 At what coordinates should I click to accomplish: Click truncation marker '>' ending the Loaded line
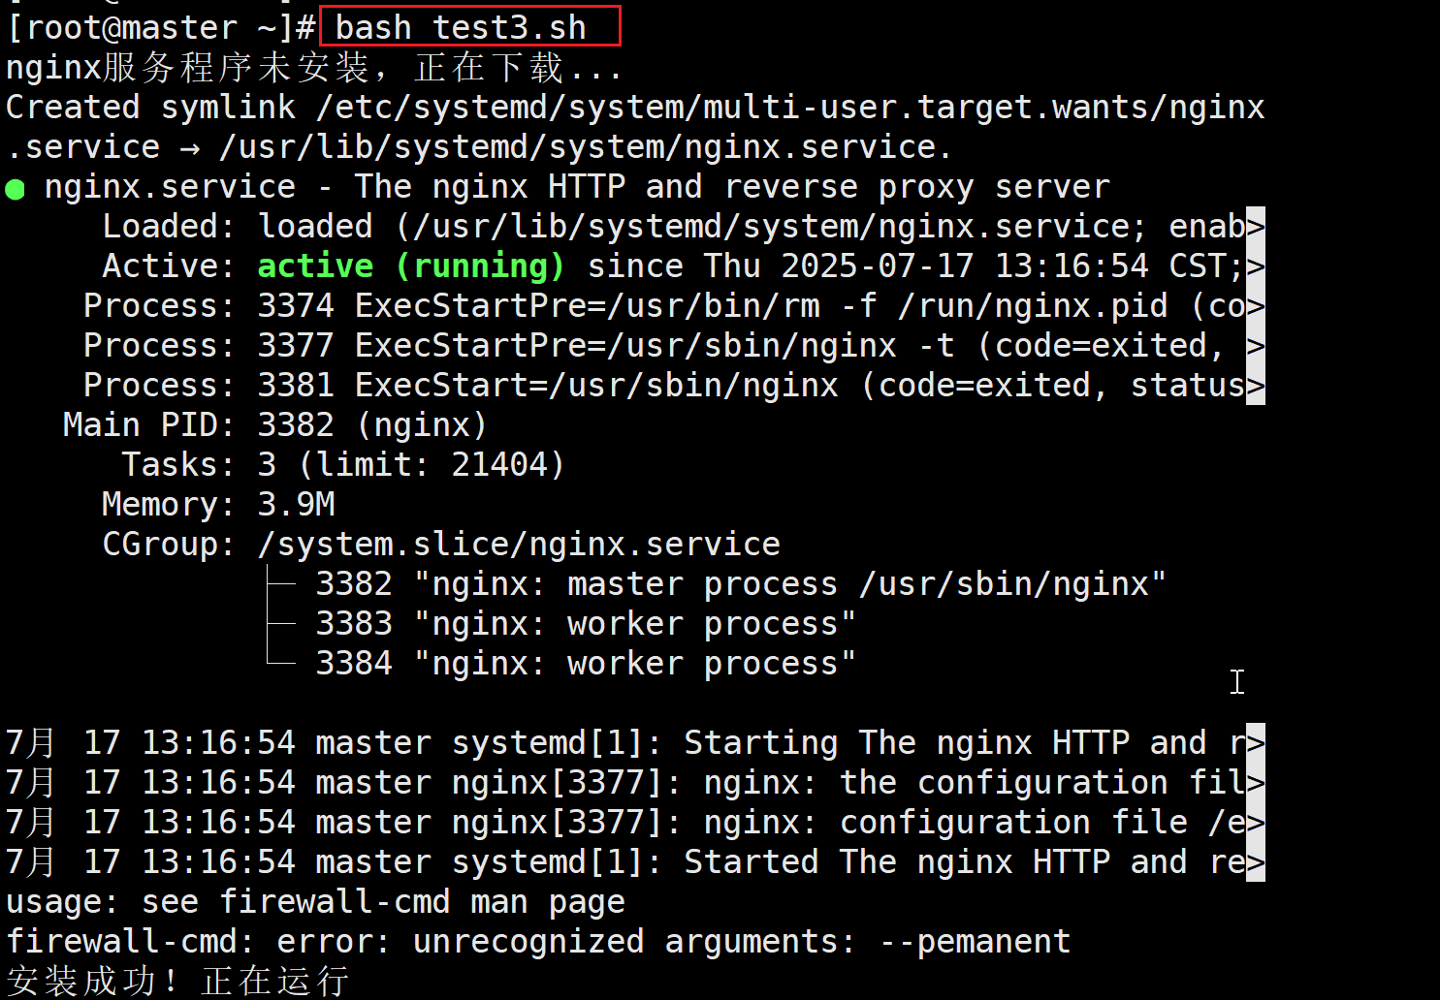(x=1256, y=227)
